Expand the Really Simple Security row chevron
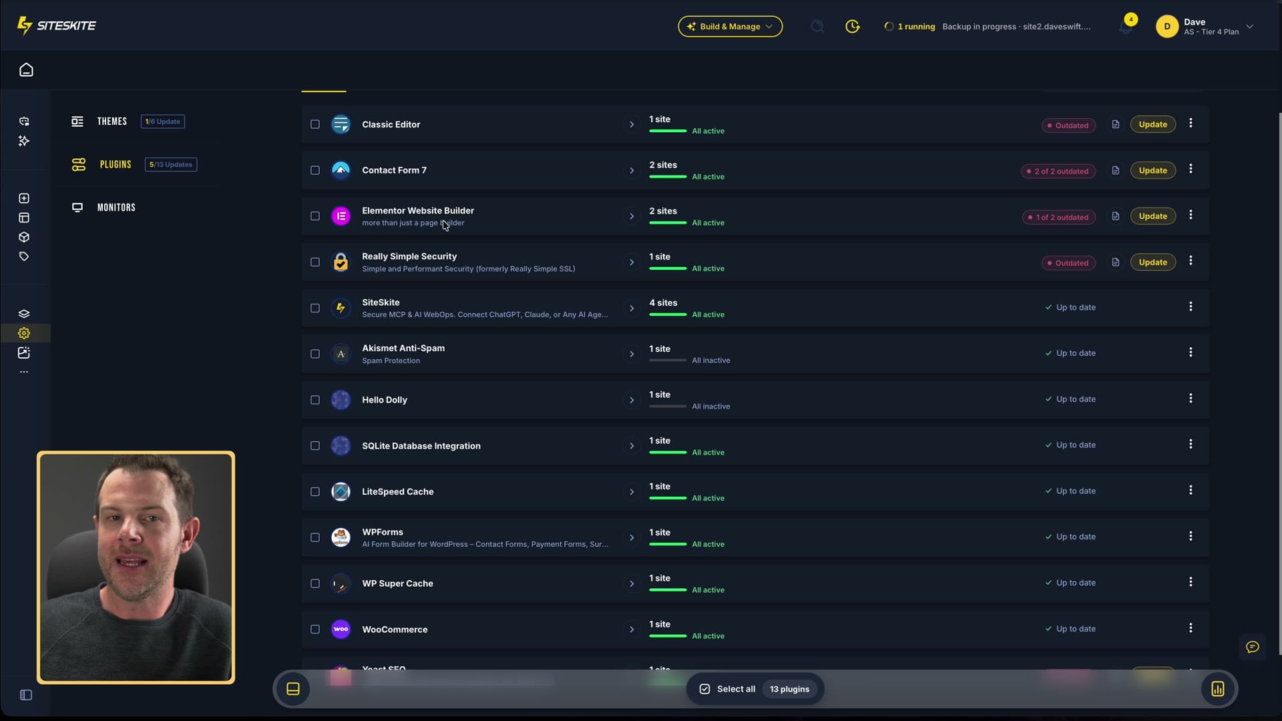 [x=632, y=262]
